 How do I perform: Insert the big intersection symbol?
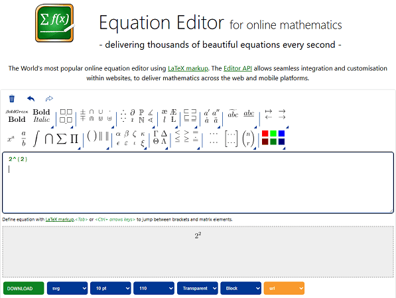point(48,138)
